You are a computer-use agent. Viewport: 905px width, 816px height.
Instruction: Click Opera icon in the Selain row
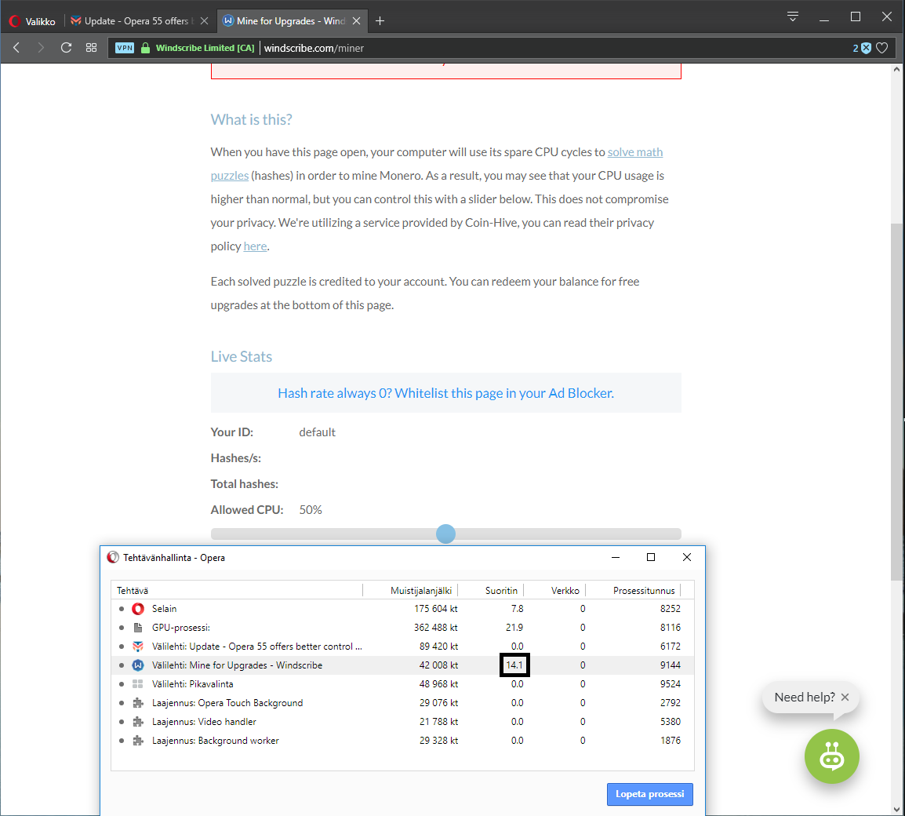tap(138, 609)
